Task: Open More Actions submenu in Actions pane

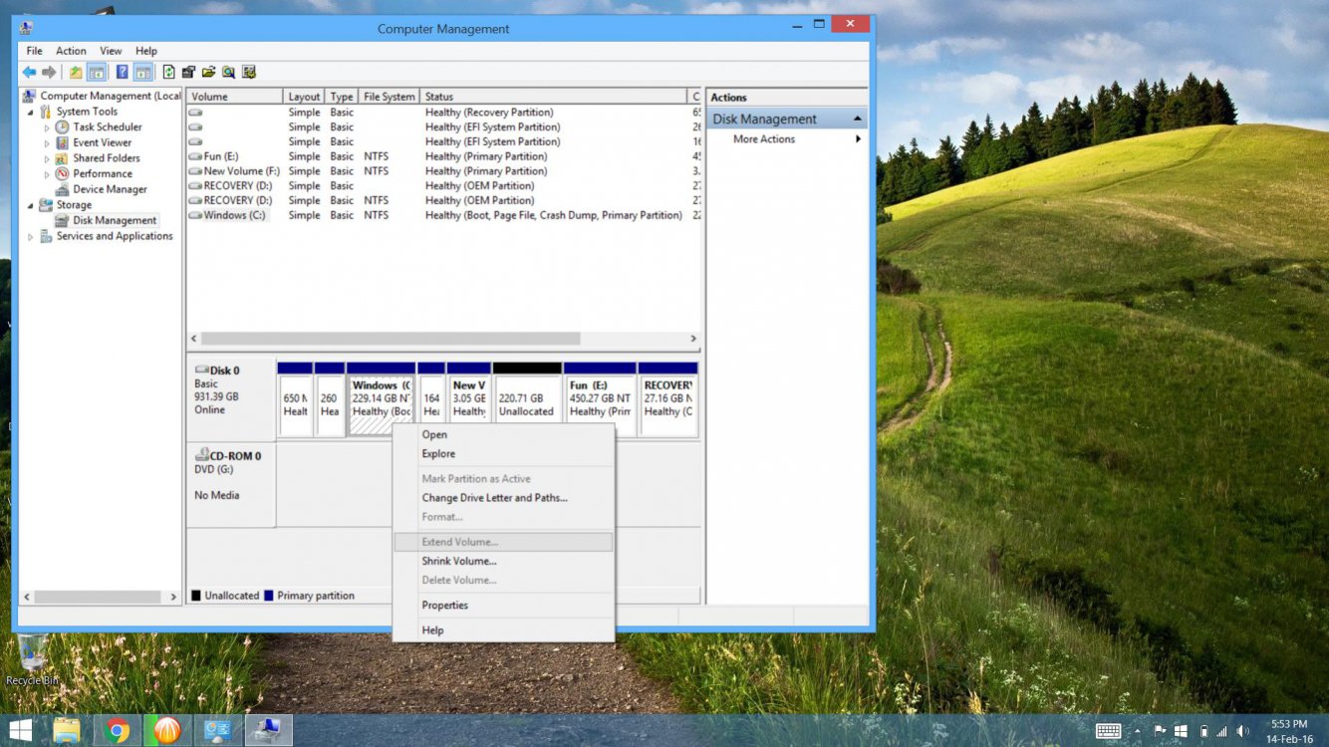Action: [x=787, y=139]
